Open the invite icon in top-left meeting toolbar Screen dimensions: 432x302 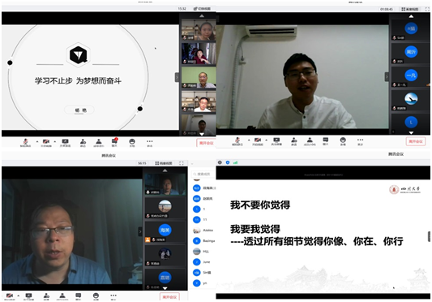click(83, 142)
